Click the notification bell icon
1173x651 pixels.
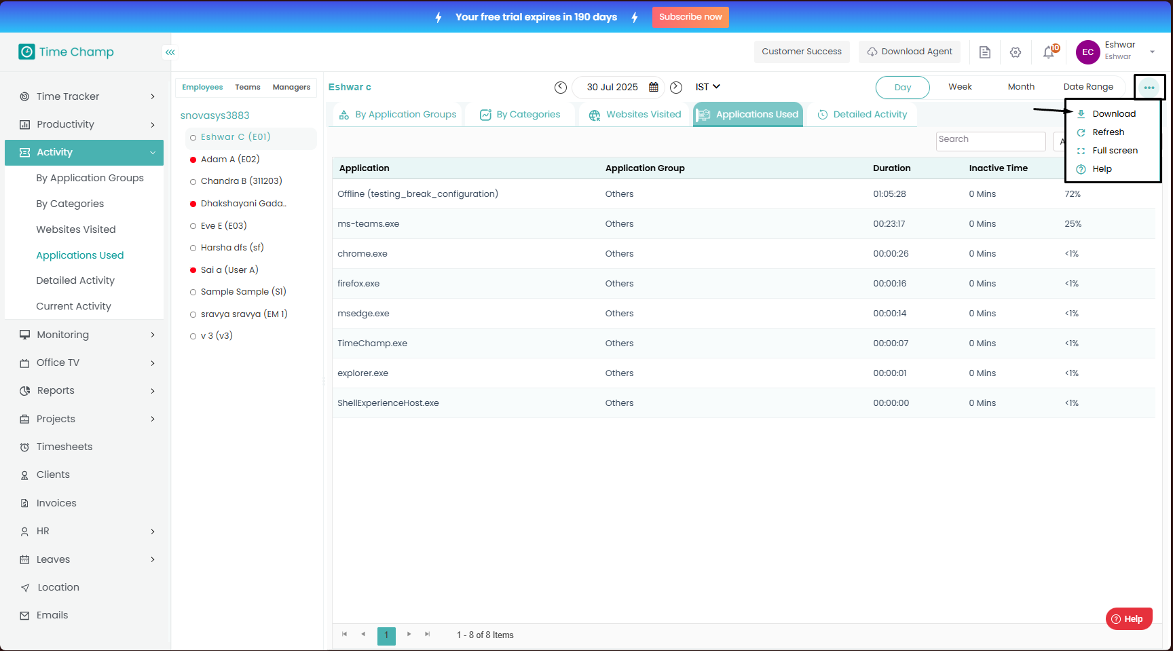[x=1049, y=52]
